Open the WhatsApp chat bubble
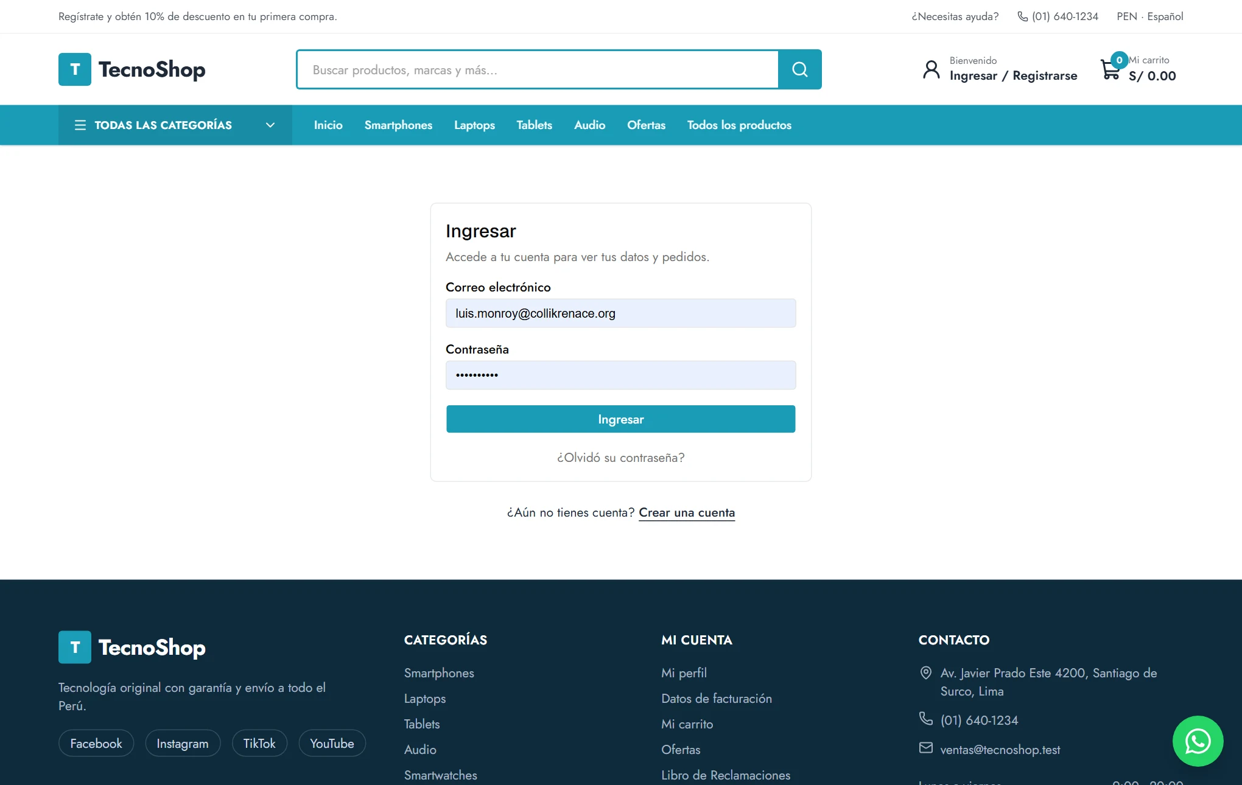Screen dimensions: 1242x785 coord(1198,741)
